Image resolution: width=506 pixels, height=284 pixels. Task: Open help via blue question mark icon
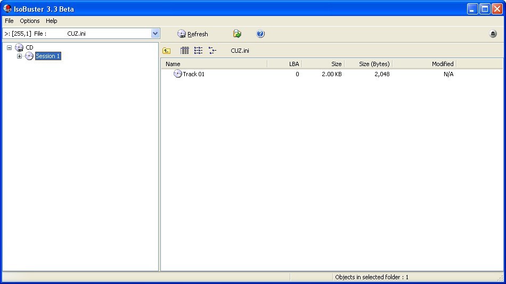260,34
